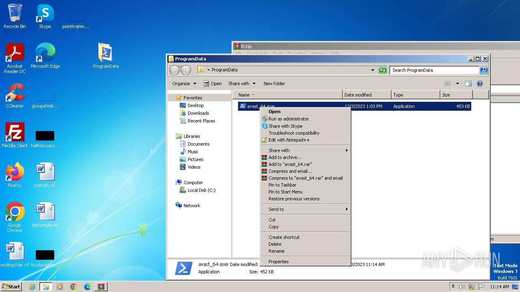Screen dimensions: 520x292
Task: Open Properties from the context menu
Action: point(305,262)
